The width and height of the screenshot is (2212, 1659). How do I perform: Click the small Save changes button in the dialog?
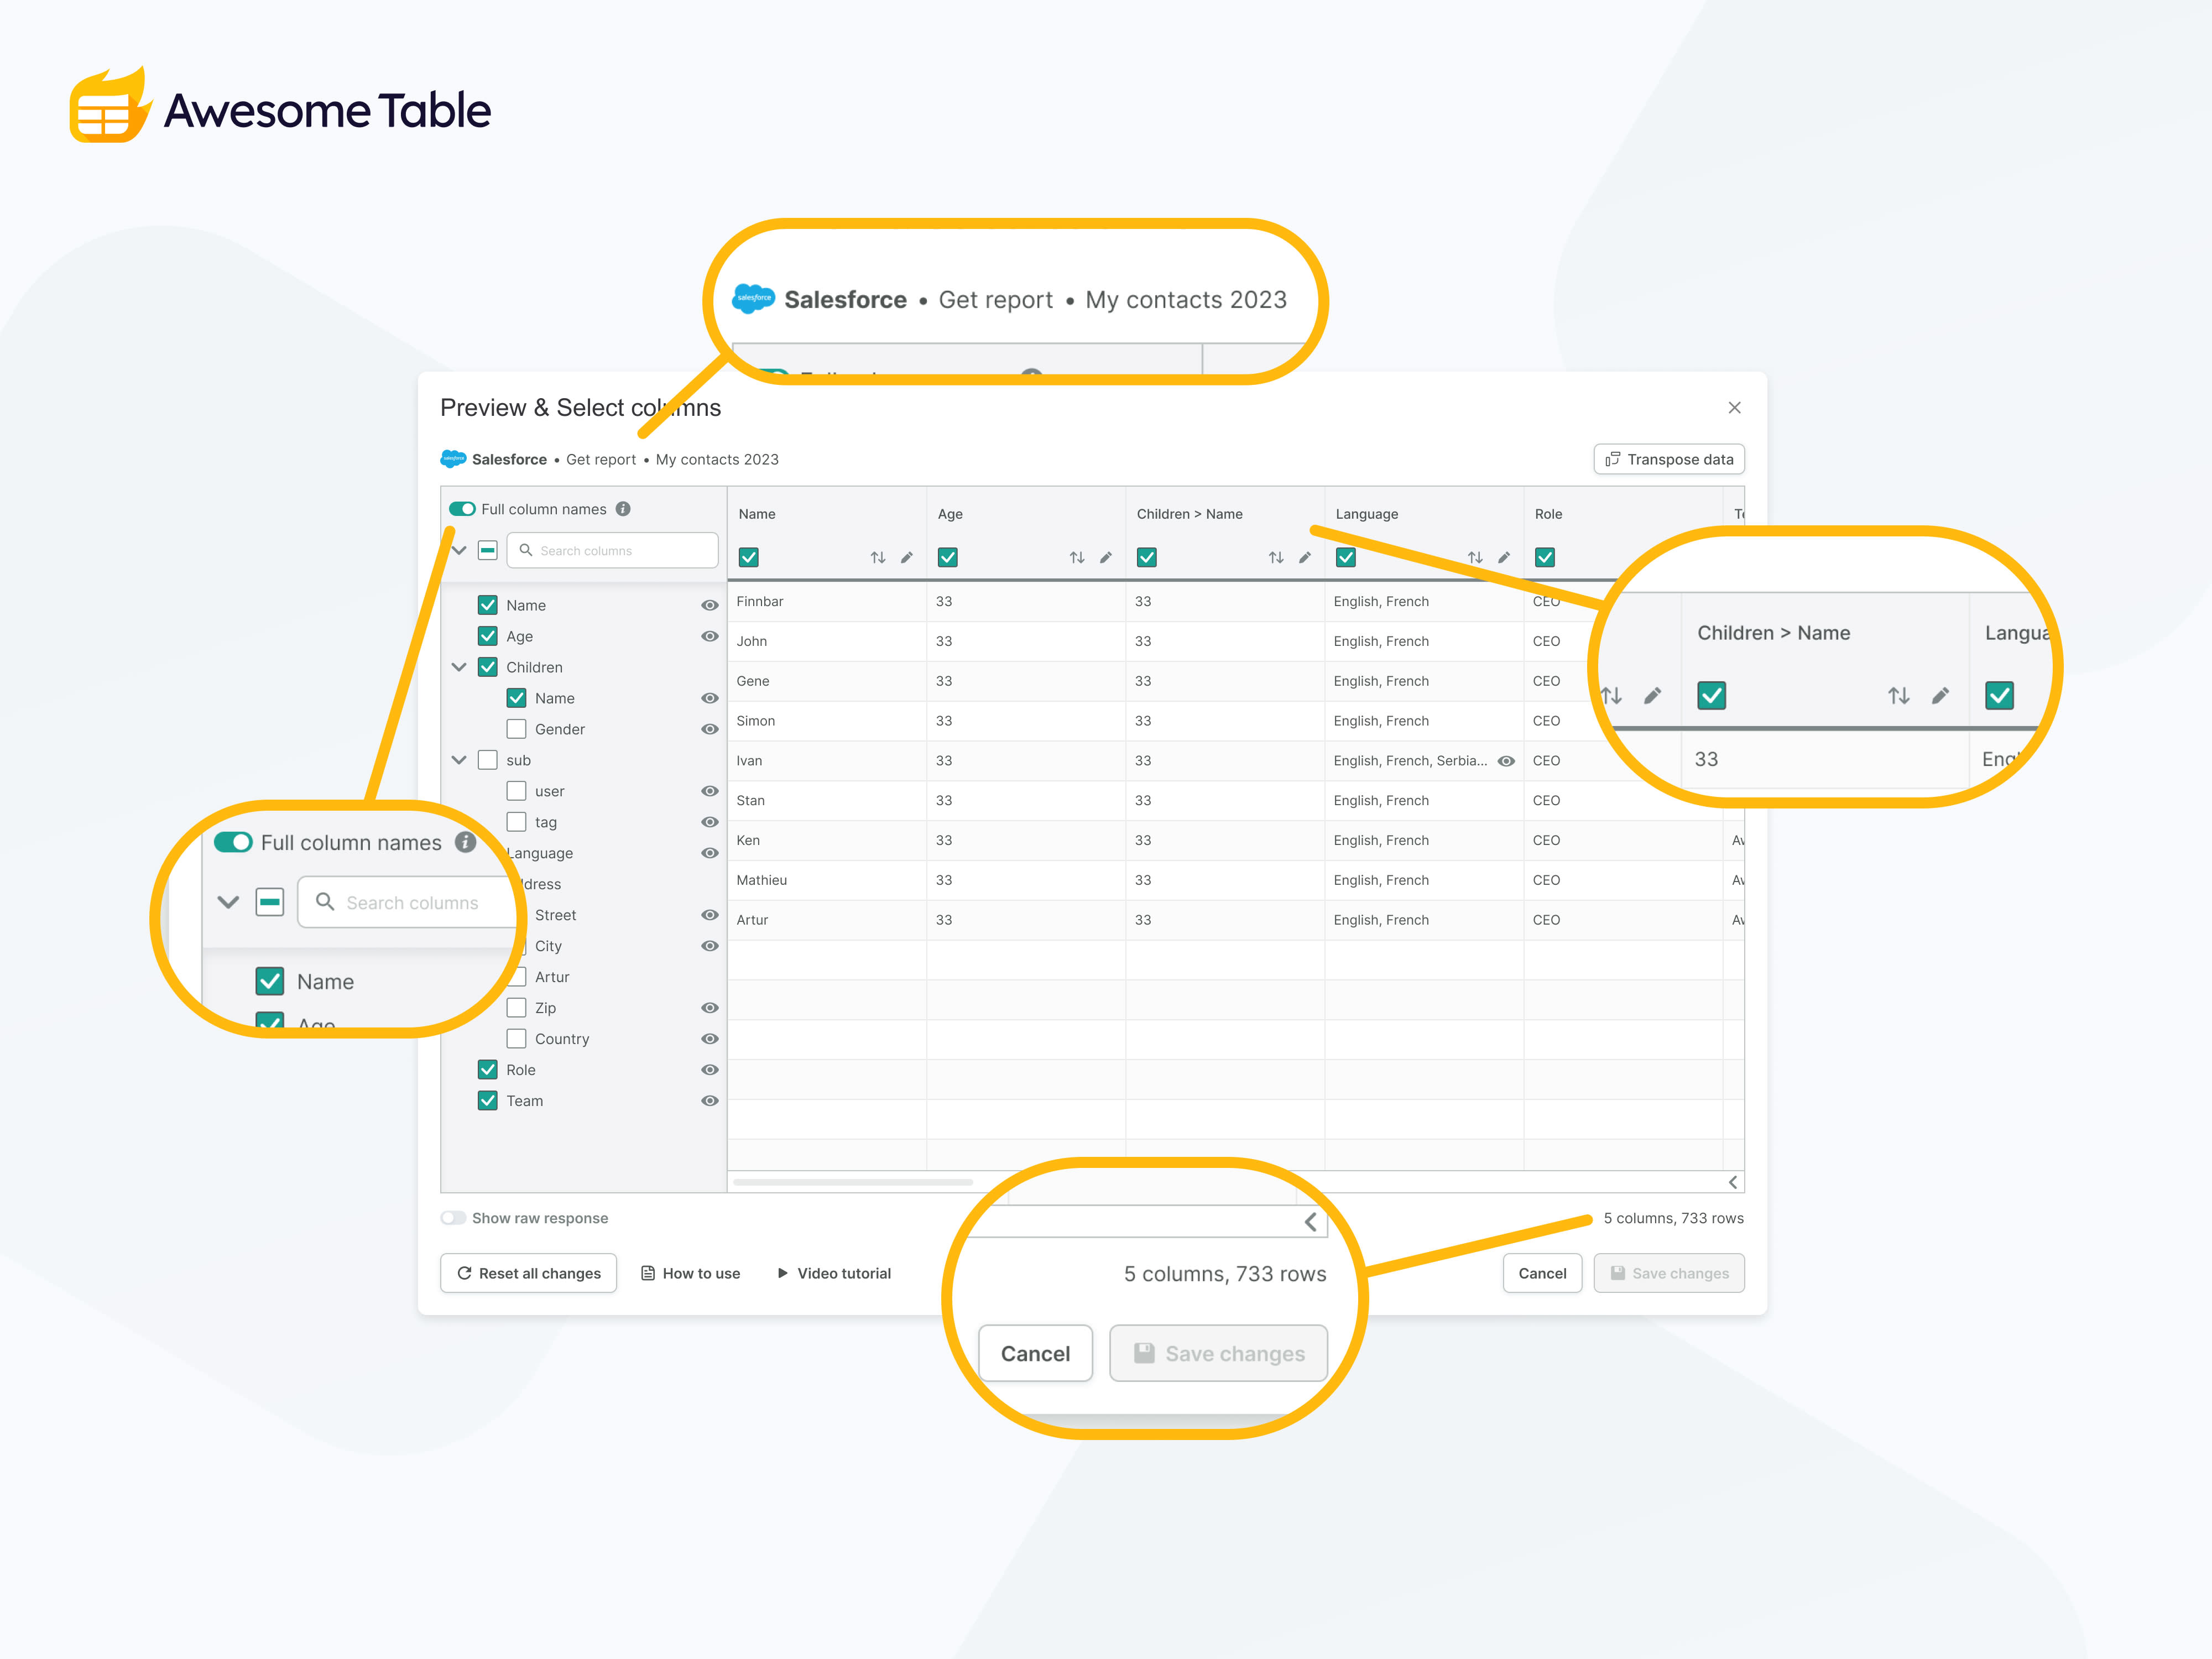pos(1669,1274)
